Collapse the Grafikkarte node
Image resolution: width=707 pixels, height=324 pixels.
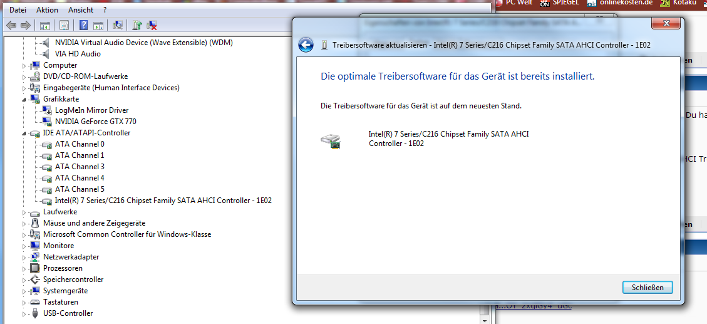tap(24, 99)
